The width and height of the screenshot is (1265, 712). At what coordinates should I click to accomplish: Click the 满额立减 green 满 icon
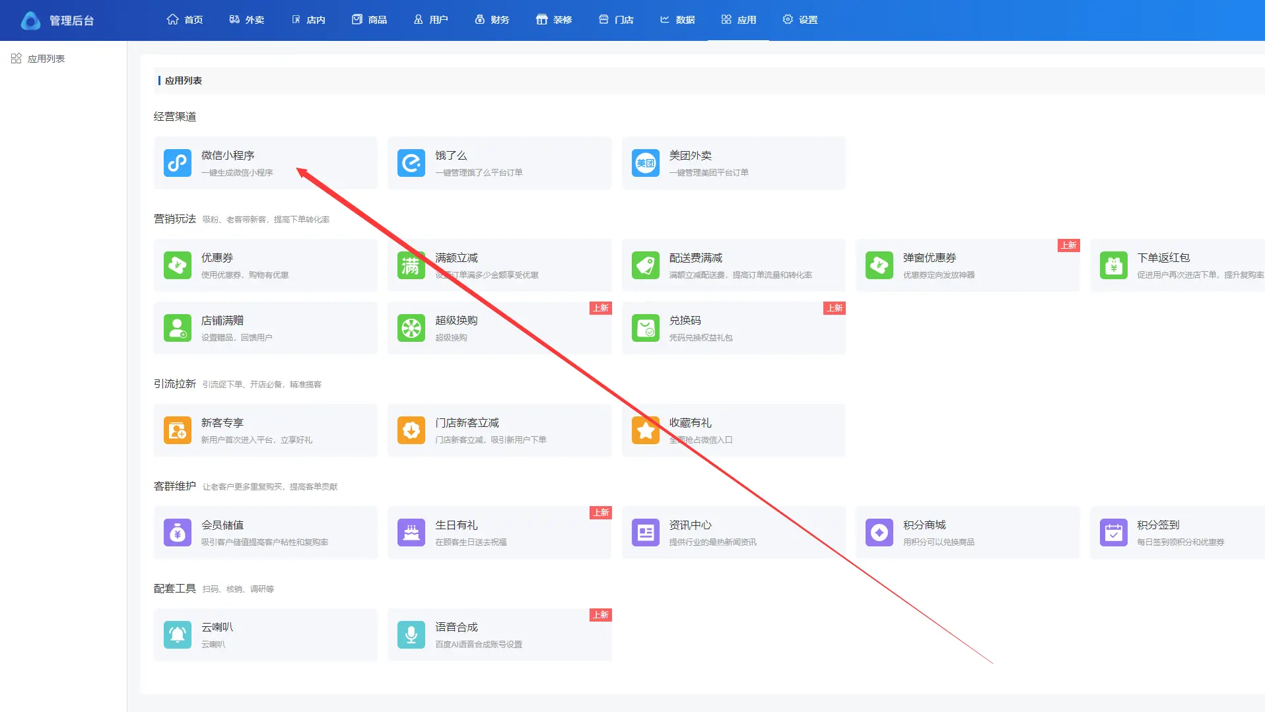(x=411, y=265)
